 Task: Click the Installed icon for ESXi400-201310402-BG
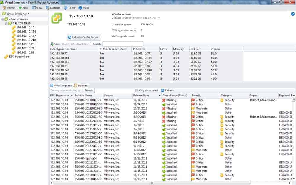point(164,104)
